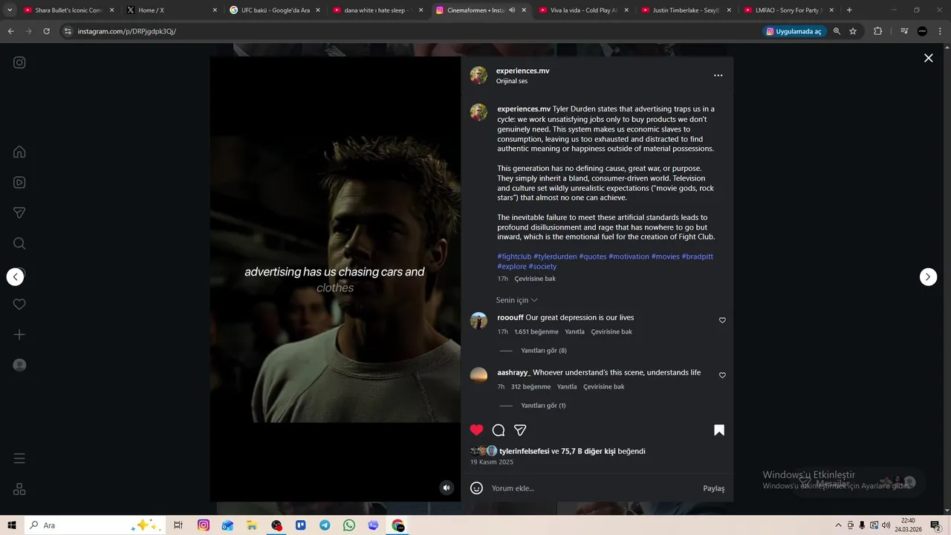This screenshot has height=535, width=951.
Task: Switch to Viva la vida Coldplay tab
Action: click(582, 10)
